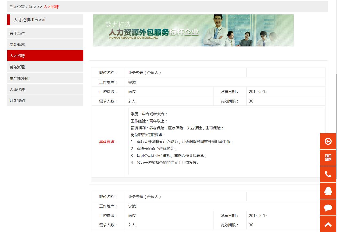The image size is (337, 232).
Task: Click the red 具体要求 label
Action: (108, 142)
